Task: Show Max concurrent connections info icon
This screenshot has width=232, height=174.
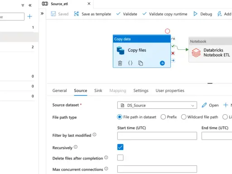Action: pyautogui.click(x=106, y=169)
